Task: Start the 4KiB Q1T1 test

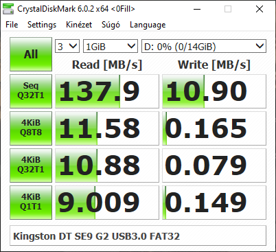Action: click(31, 203)
